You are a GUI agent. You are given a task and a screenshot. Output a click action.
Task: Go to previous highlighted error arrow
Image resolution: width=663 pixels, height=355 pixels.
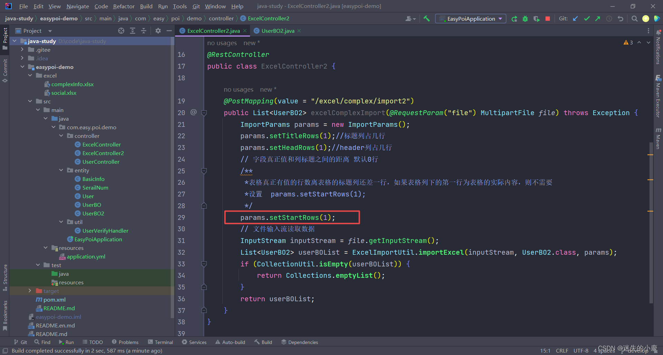(639, 42)
